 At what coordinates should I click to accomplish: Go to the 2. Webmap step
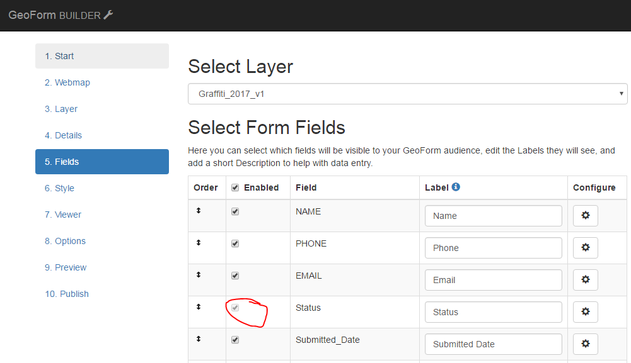coord(67,82)
